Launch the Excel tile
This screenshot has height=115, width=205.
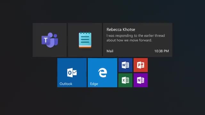click(125, 80)
